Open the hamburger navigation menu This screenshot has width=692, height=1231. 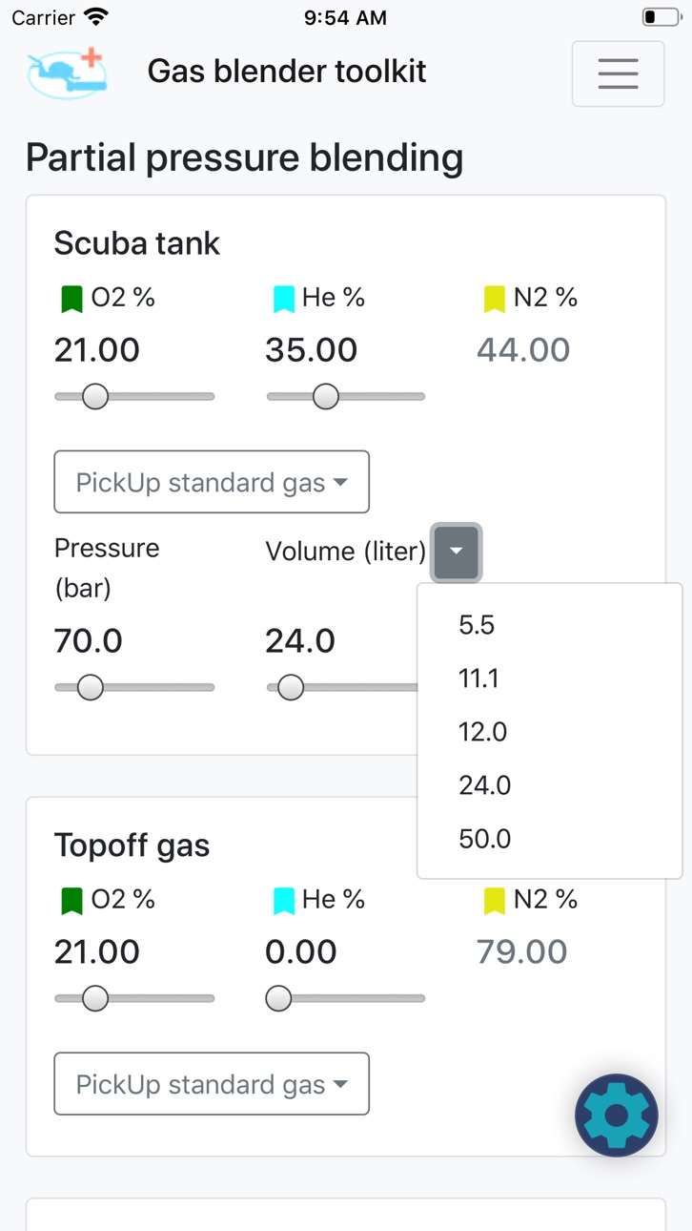click(618, 73)
